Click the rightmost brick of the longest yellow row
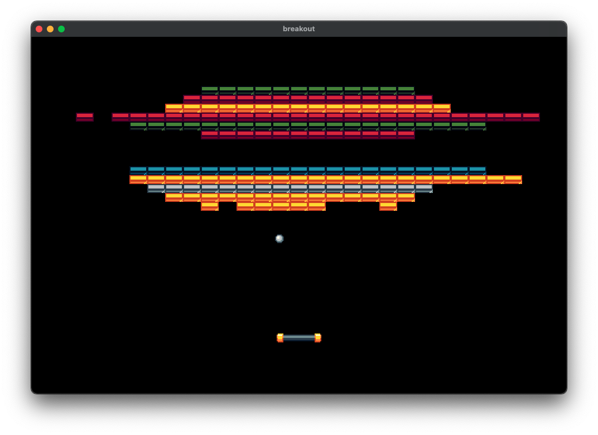This screenshot has width=598, height=435. pos(513,180)
